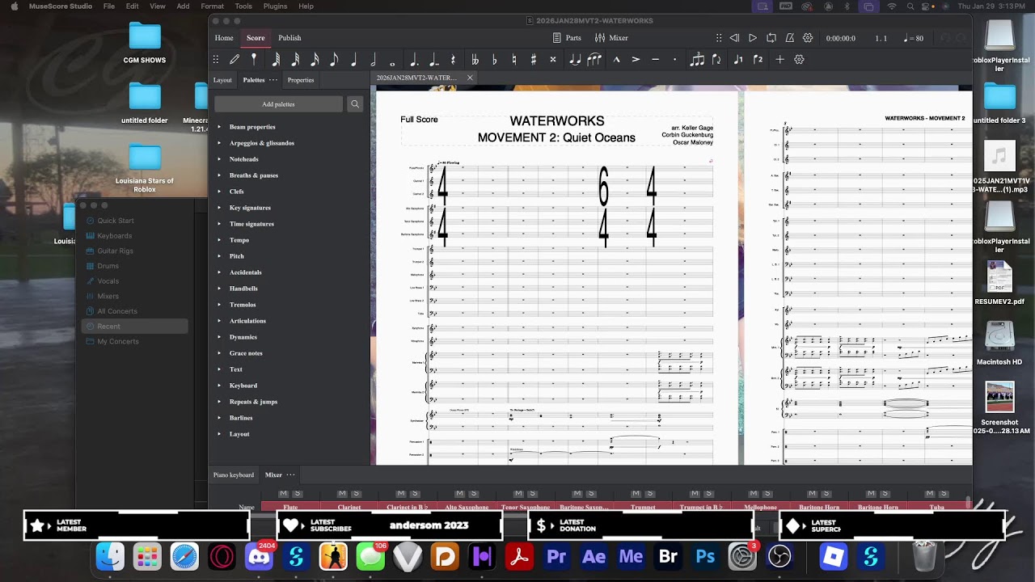Switch to the Layout panel tab
The image size is (1035, 582).
(222, 80)
